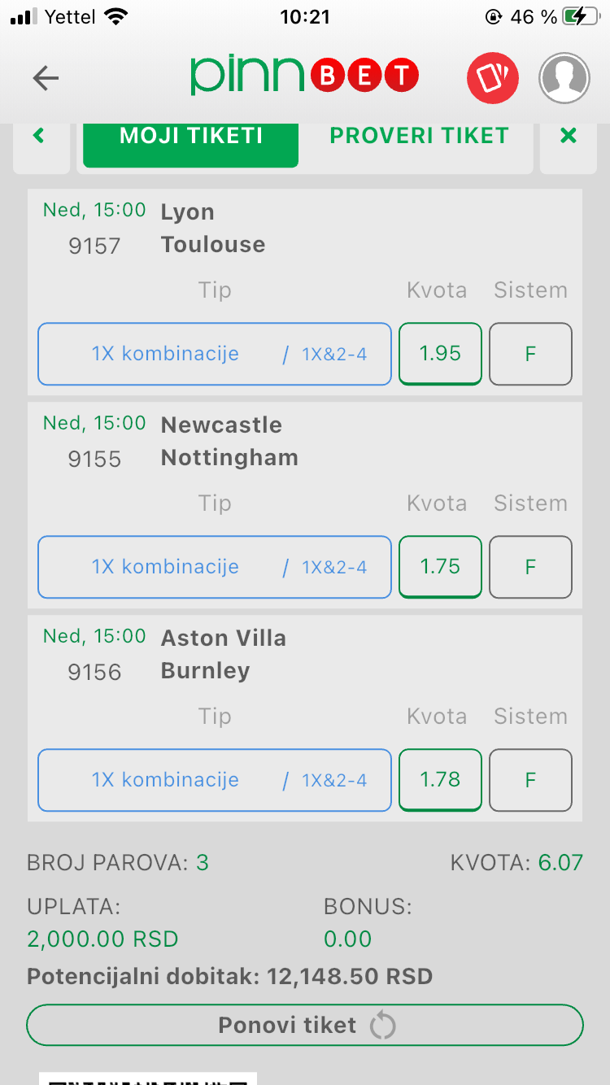Toggle the Sistem F box for Aston Villa
The width and height of the screenshot is (610, 1085).
click(x=530, y=781)
